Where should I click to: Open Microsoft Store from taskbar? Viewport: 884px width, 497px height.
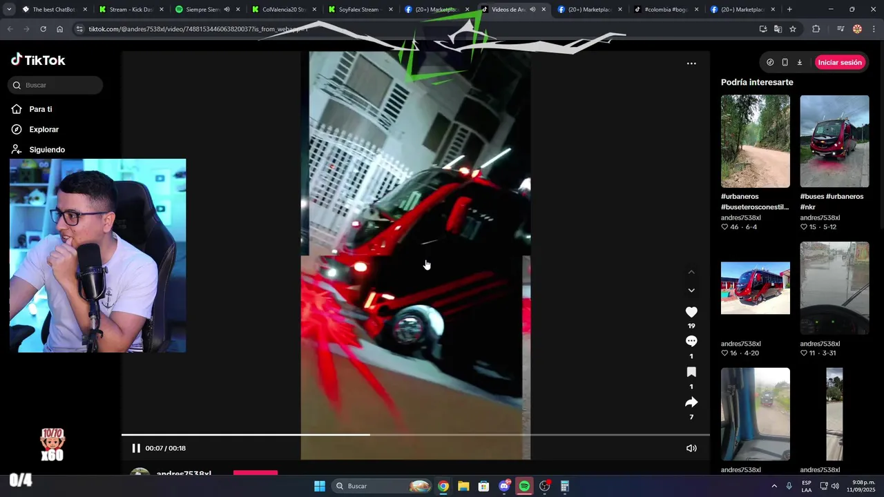(x=483, y=486)
